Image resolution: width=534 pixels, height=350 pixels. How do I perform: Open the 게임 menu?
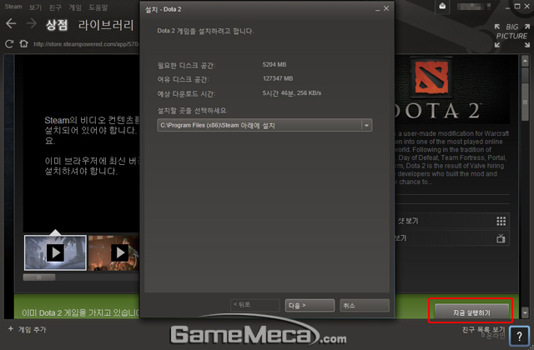point(75,7)
